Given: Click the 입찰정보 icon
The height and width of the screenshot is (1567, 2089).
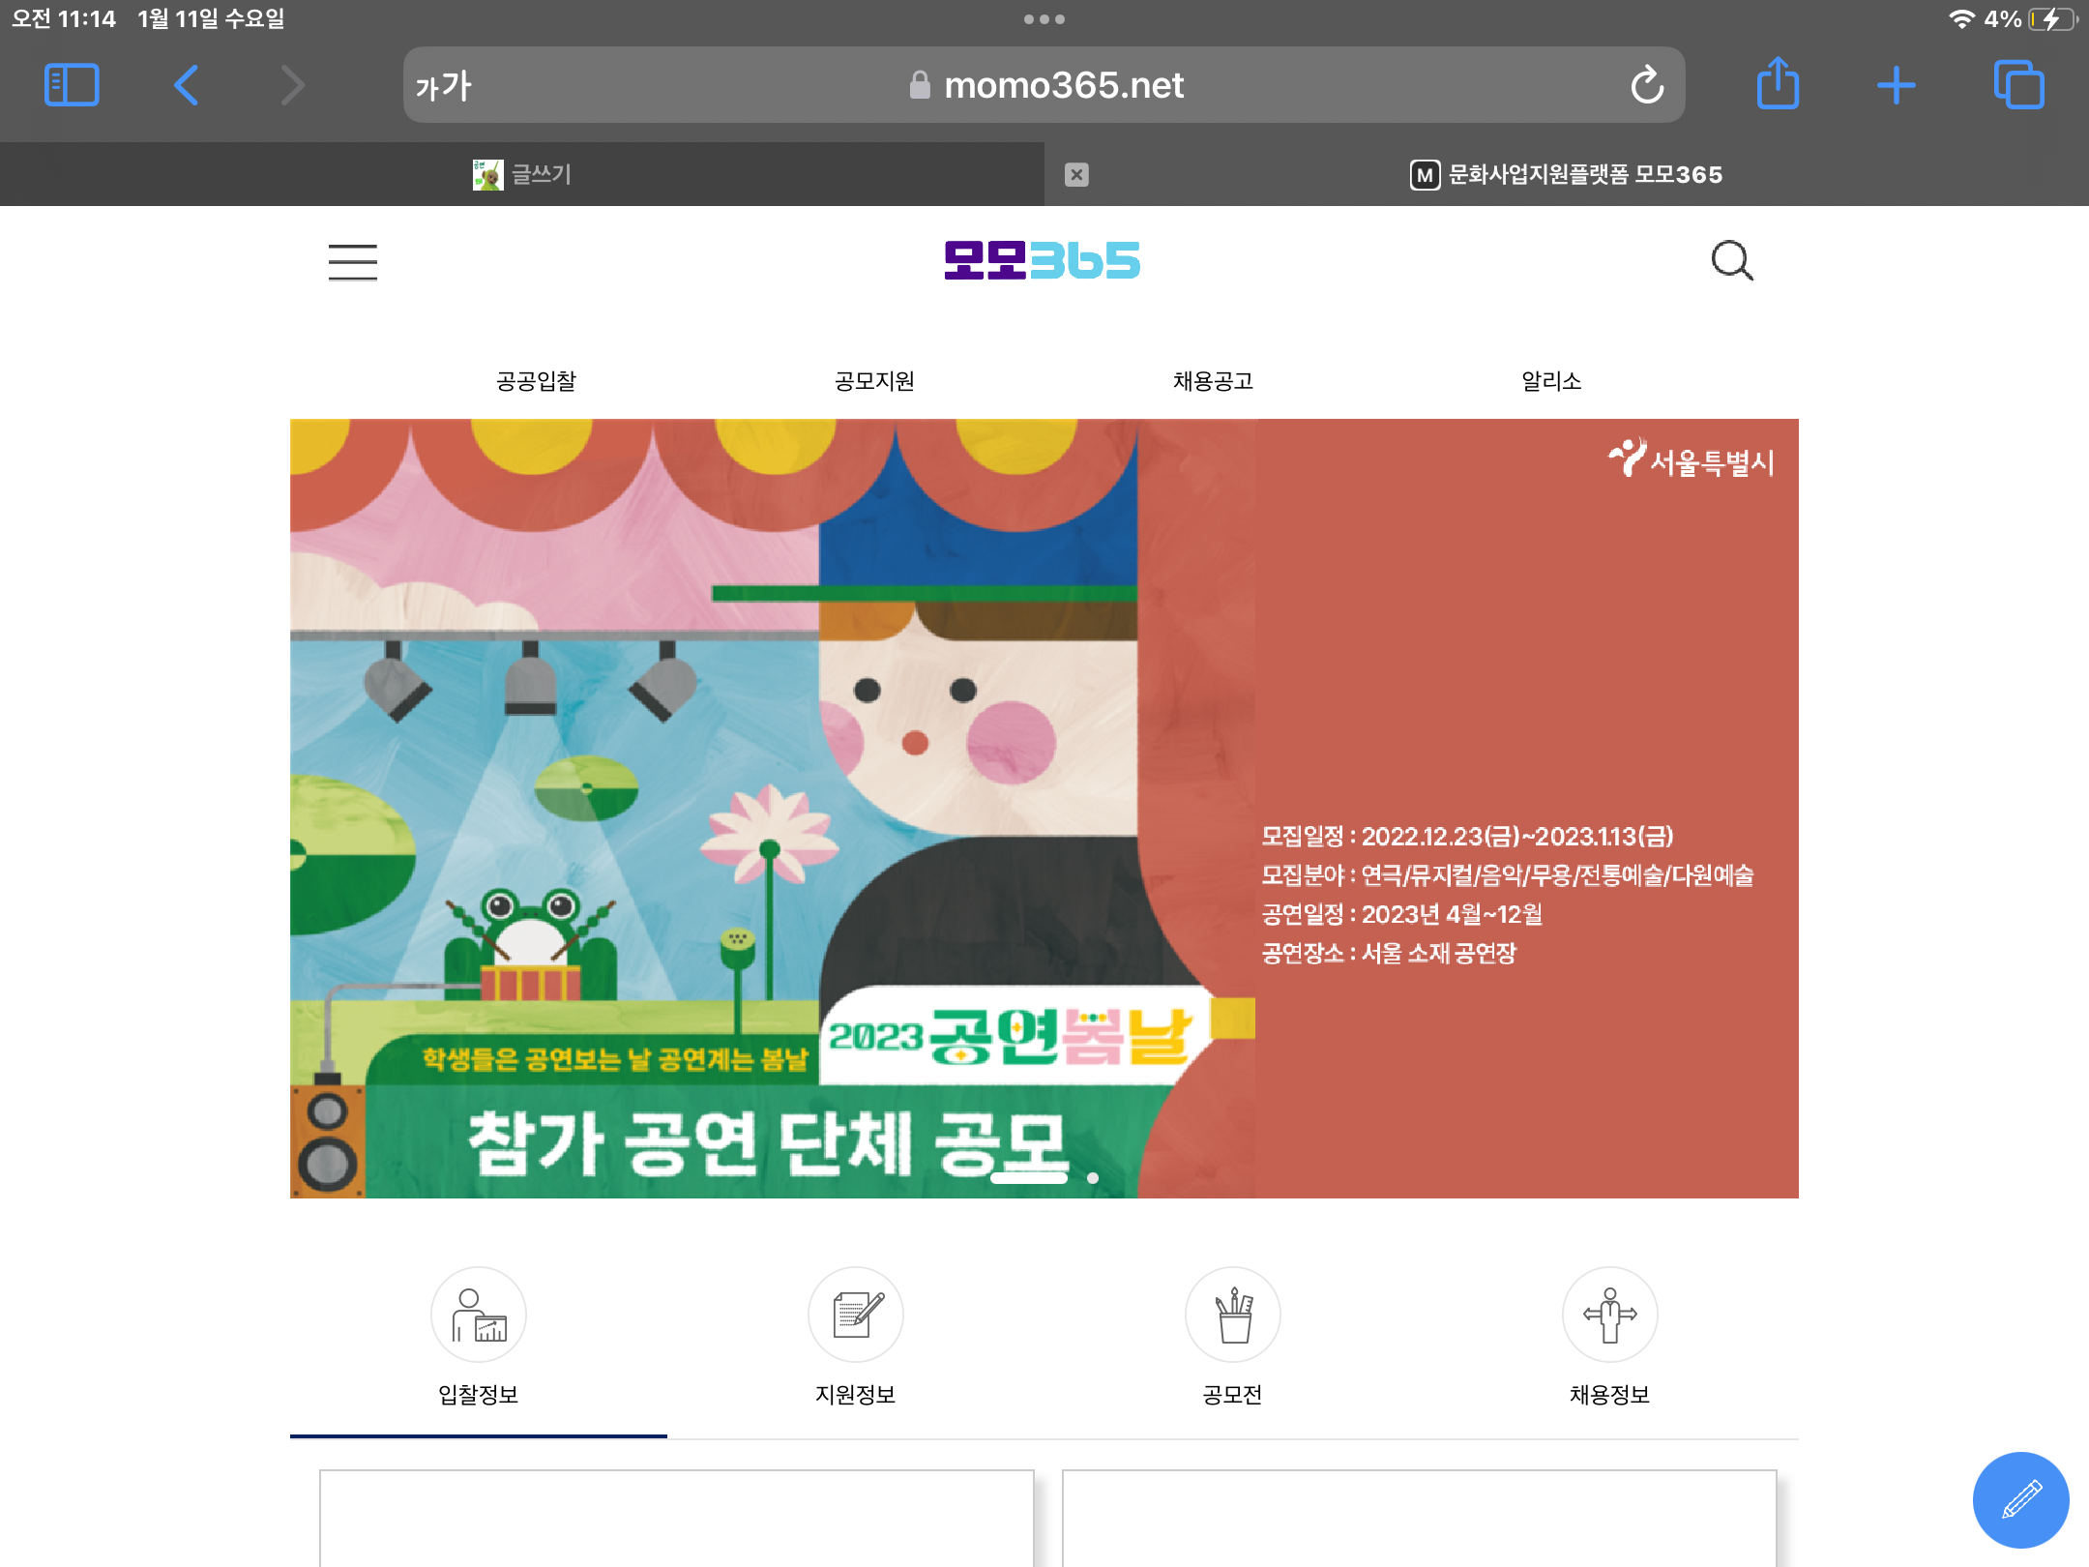Looking at the screenshot, I should tap(479, 1316).
